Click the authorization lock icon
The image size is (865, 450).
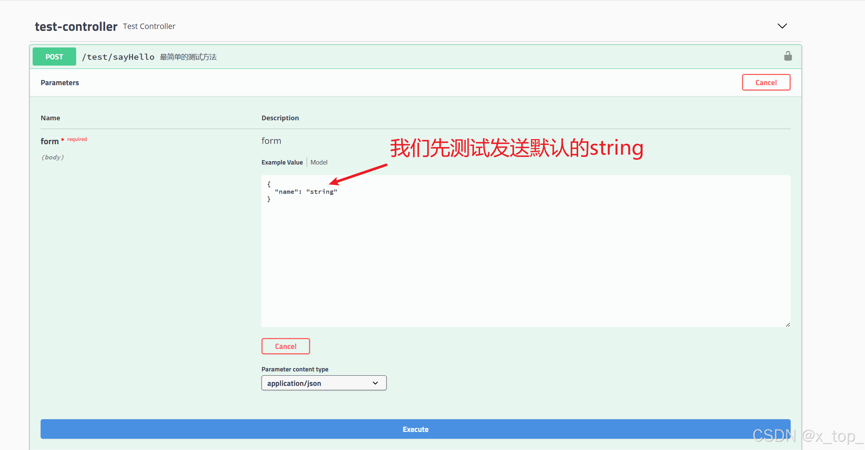click(x=788, y=56)
